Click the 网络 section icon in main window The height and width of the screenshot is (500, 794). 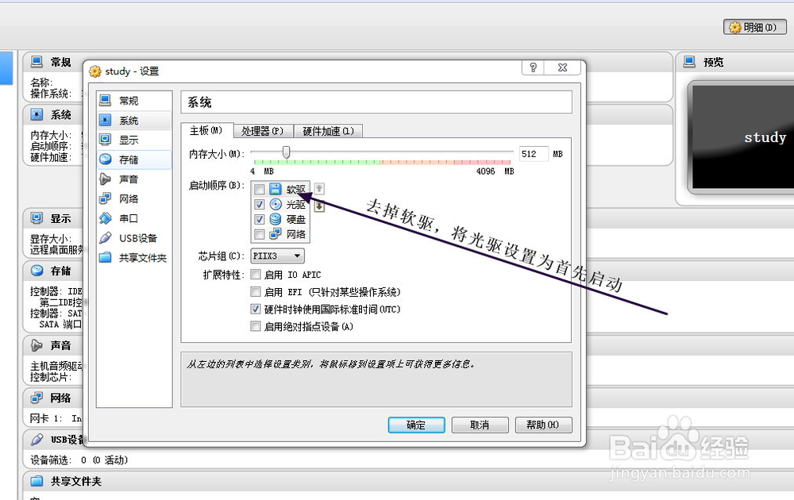coord(37,398)
